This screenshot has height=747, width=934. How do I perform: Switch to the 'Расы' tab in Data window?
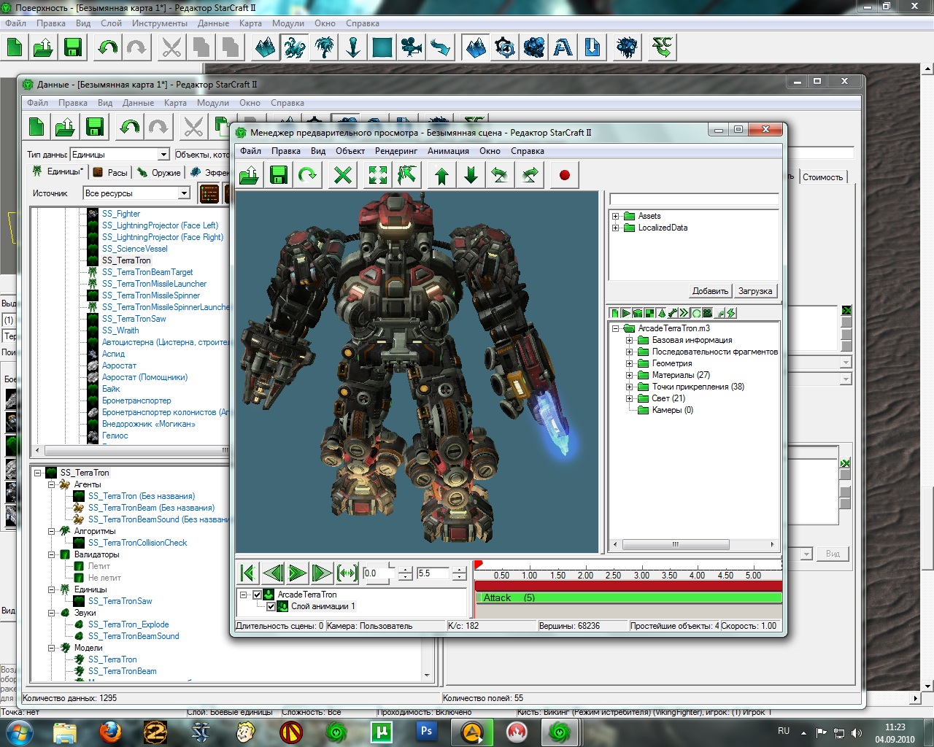[x=110, y=173]
